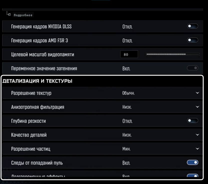Click the Обычн. texture resolution value

128,93
